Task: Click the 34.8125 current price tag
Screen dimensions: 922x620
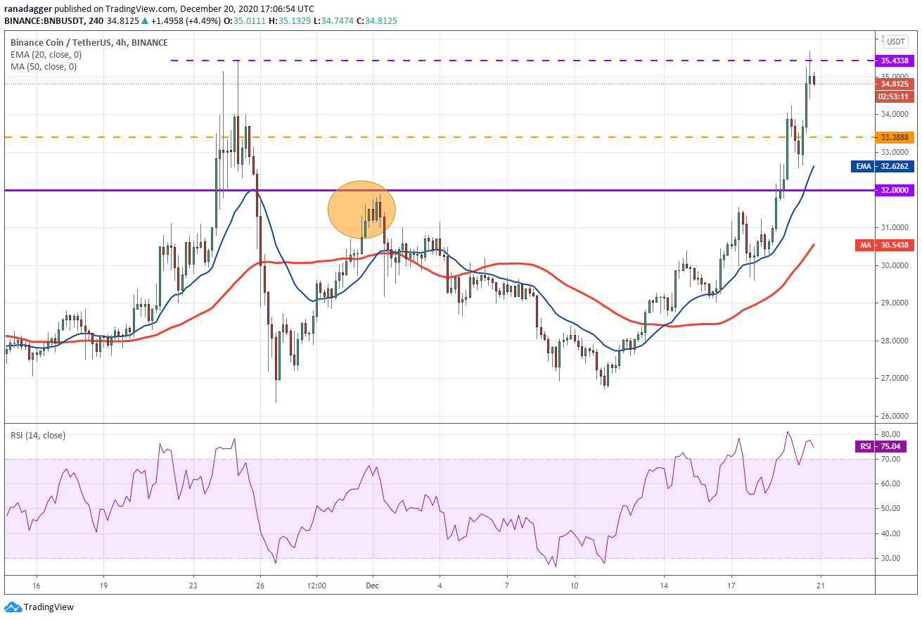Action: [x=895, y=84]
